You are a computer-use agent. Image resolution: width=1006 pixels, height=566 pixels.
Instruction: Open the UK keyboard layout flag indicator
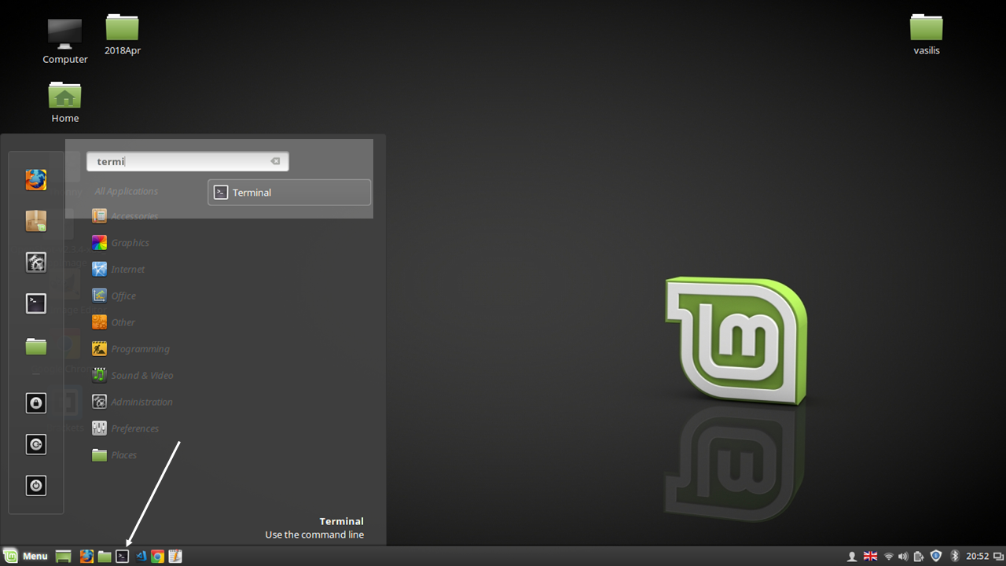click(x=871, y=556)
